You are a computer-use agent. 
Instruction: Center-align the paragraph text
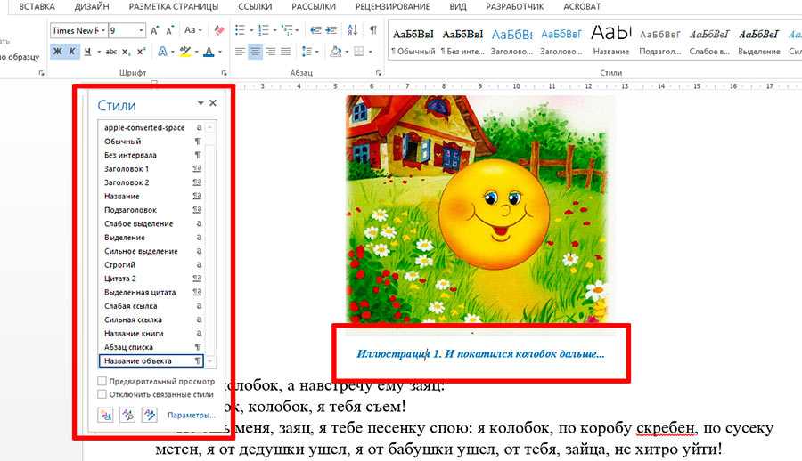point(256,52)
